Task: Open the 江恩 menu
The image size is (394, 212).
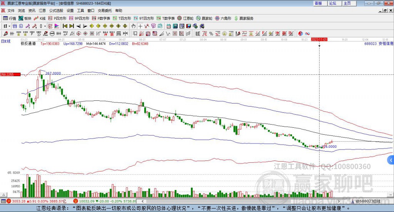Action: pos(42,10)
